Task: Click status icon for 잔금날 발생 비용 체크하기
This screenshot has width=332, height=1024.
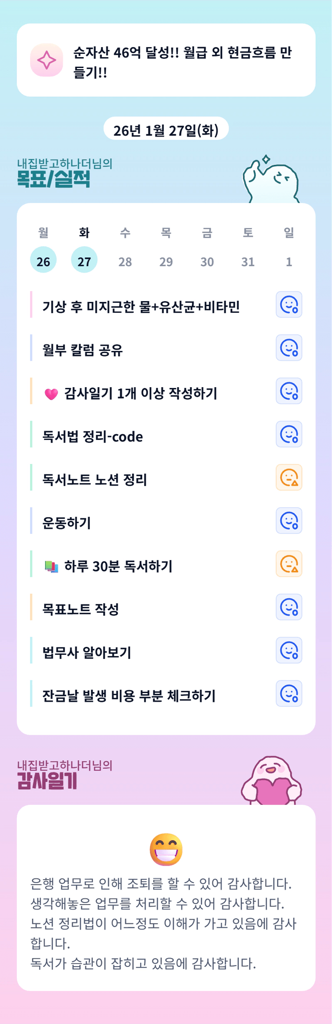Action: (x=289, y=694)
